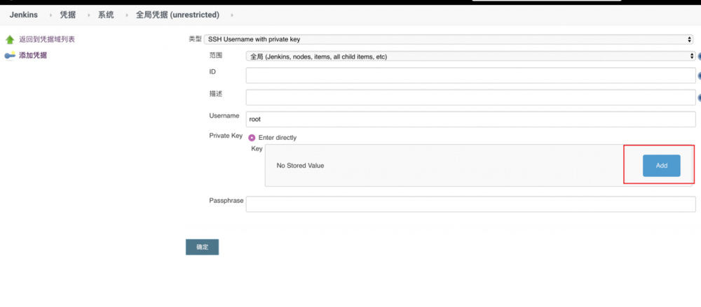
Task: Click the Username field containing root
Action: pos(471,119)
